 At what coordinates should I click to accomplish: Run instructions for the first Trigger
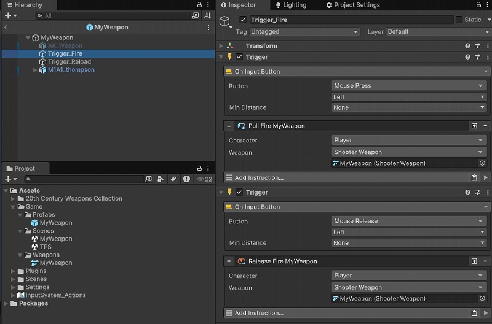coord(485,178)
